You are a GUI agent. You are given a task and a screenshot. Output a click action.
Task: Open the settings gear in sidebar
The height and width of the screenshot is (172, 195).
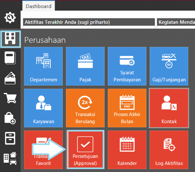click(10, 18)
